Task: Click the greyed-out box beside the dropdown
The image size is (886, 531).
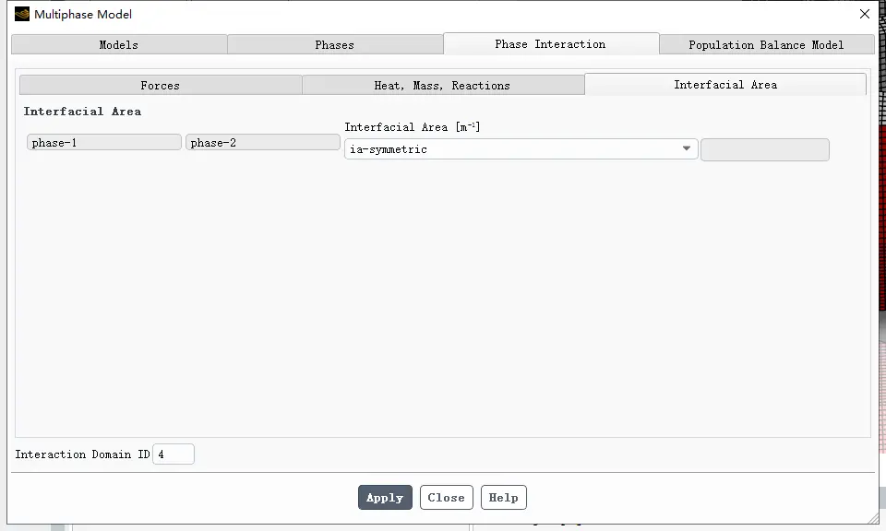Action: [x=765, y=149]
